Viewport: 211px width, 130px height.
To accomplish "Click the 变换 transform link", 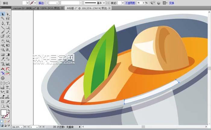I will (172, 3).
